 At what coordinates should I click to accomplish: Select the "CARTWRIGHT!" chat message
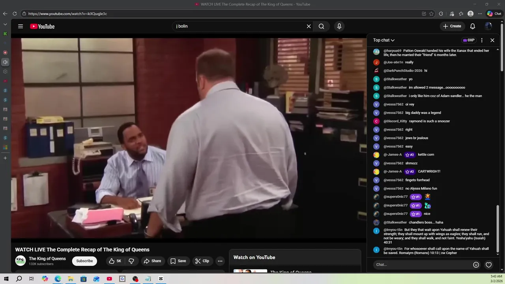(429, 172)
